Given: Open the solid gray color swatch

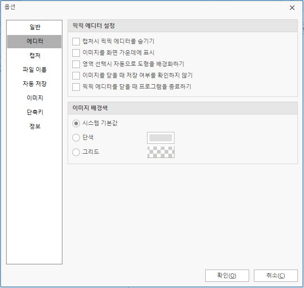Looking at the screenshot, I should coord(161,138).
